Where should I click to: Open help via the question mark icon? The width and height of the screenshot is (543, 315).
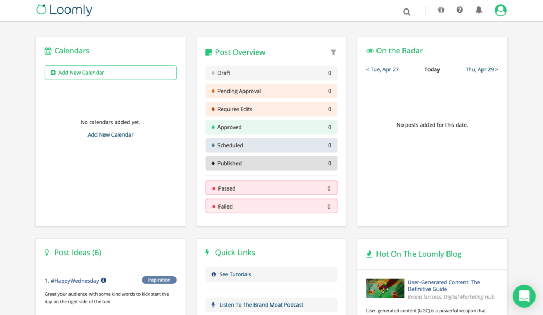[x=459, y=10]
